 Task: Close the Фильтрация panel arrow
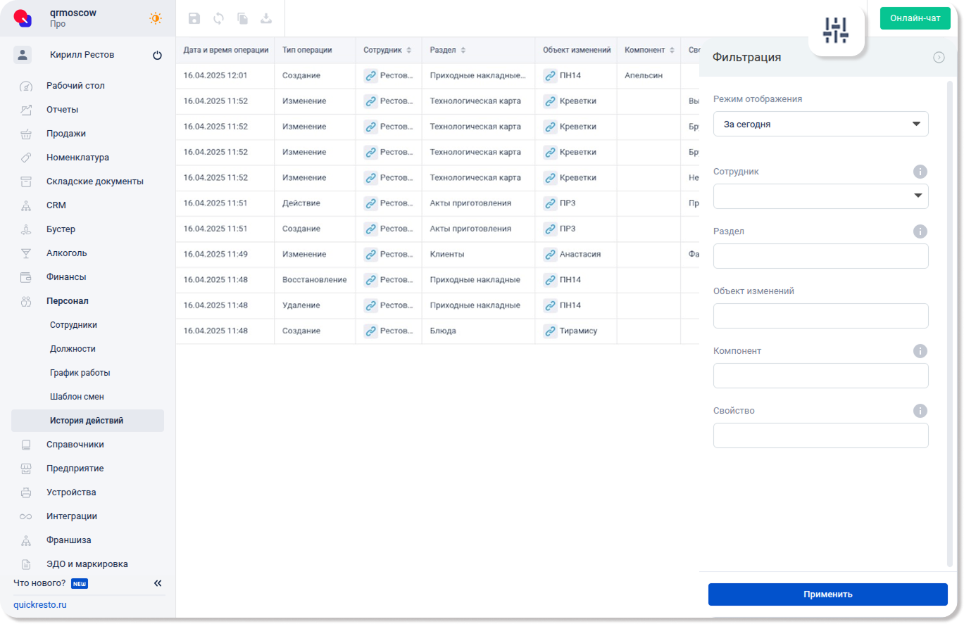pos(939,58)
